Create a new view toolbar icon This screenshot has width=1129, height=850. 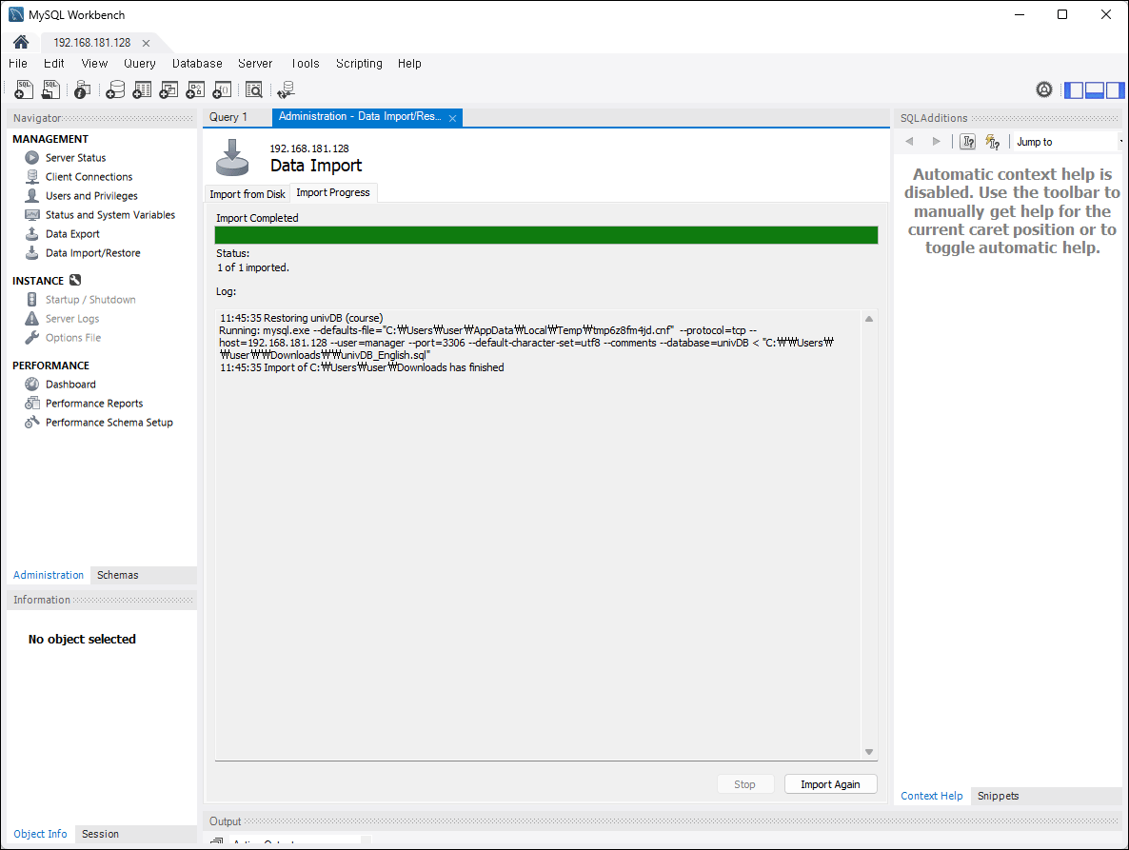pos(168,90)
